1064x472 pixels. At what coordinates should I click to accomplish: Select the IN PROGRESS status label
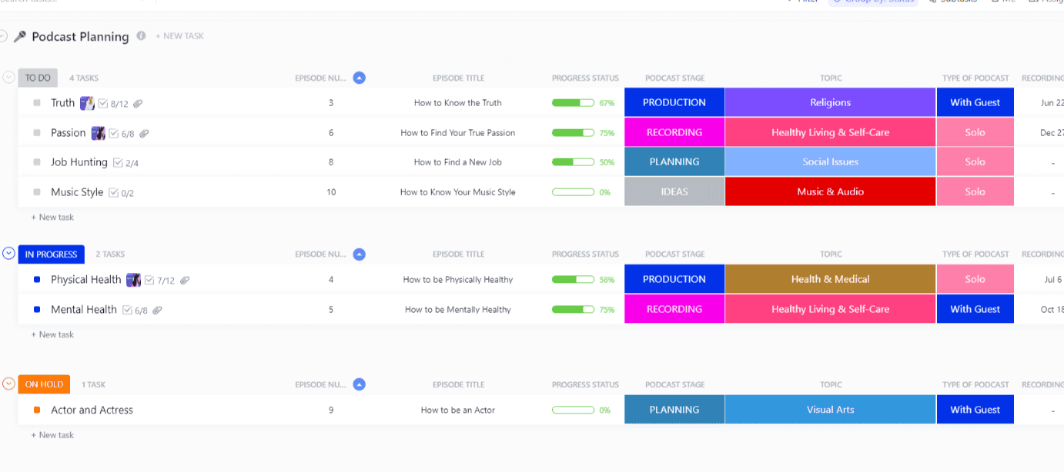point(52,254)
